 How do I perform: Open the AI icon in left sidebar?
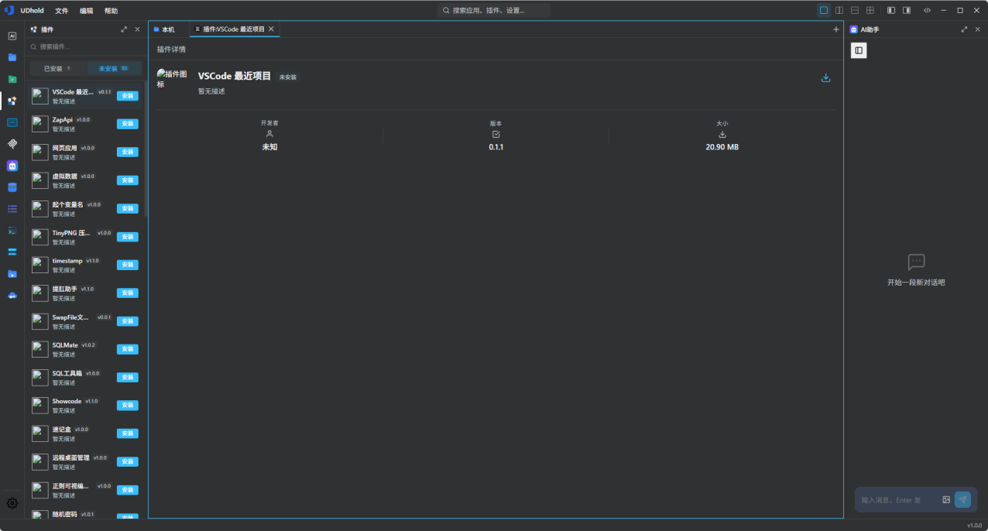pos(12,36)
